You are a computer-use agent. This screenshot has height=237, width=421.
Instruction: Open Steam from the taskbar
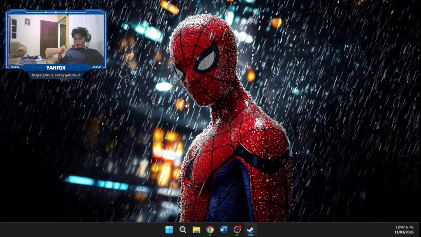(x=251, y=230)
